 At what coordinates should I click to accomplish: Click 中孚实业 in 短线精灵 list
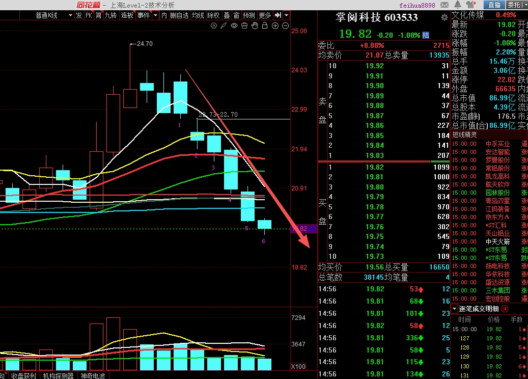click(497, 144)
